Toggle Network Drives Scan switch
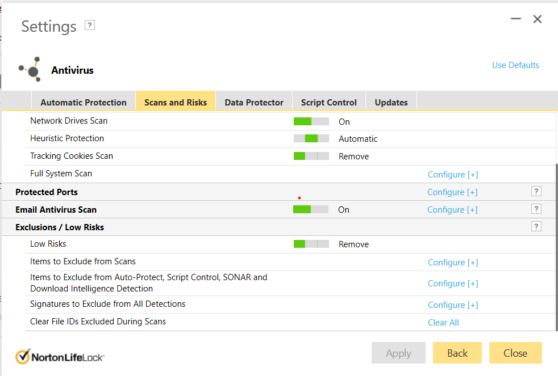 [311, 121]
